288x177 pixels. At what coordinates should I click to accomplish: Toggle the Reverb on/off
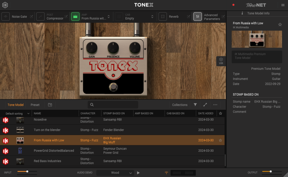click(x=163, y=17)
